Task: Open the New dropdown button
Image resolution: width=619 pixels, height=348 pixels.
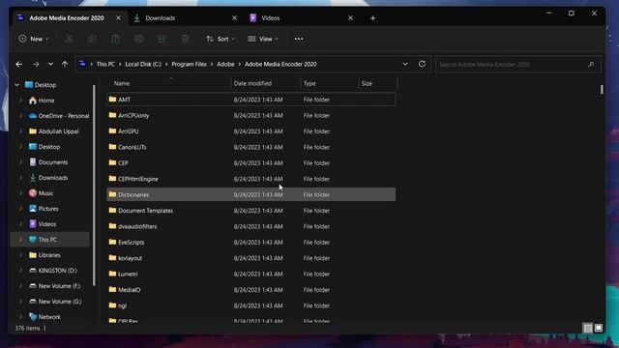Action: click(x=34, y=39)
